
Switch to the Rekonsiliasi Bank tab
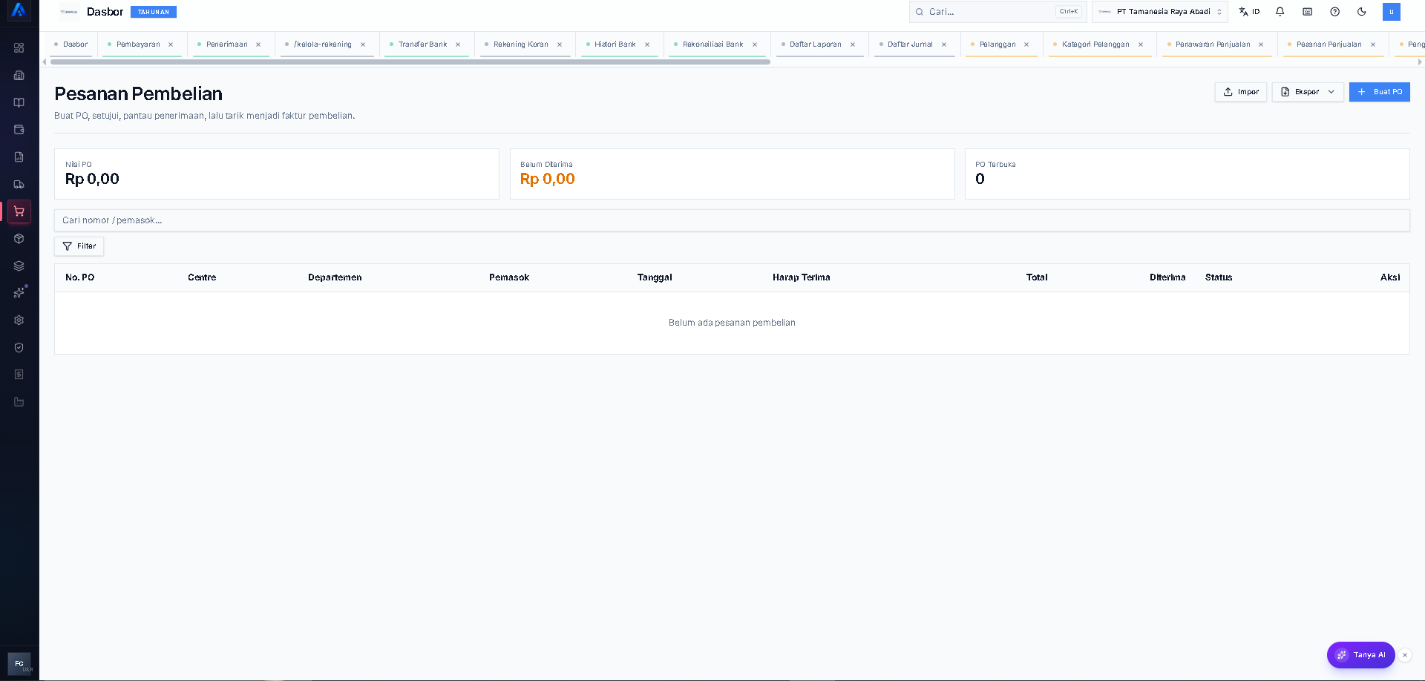pyautogui.click(x=712, y=45)
